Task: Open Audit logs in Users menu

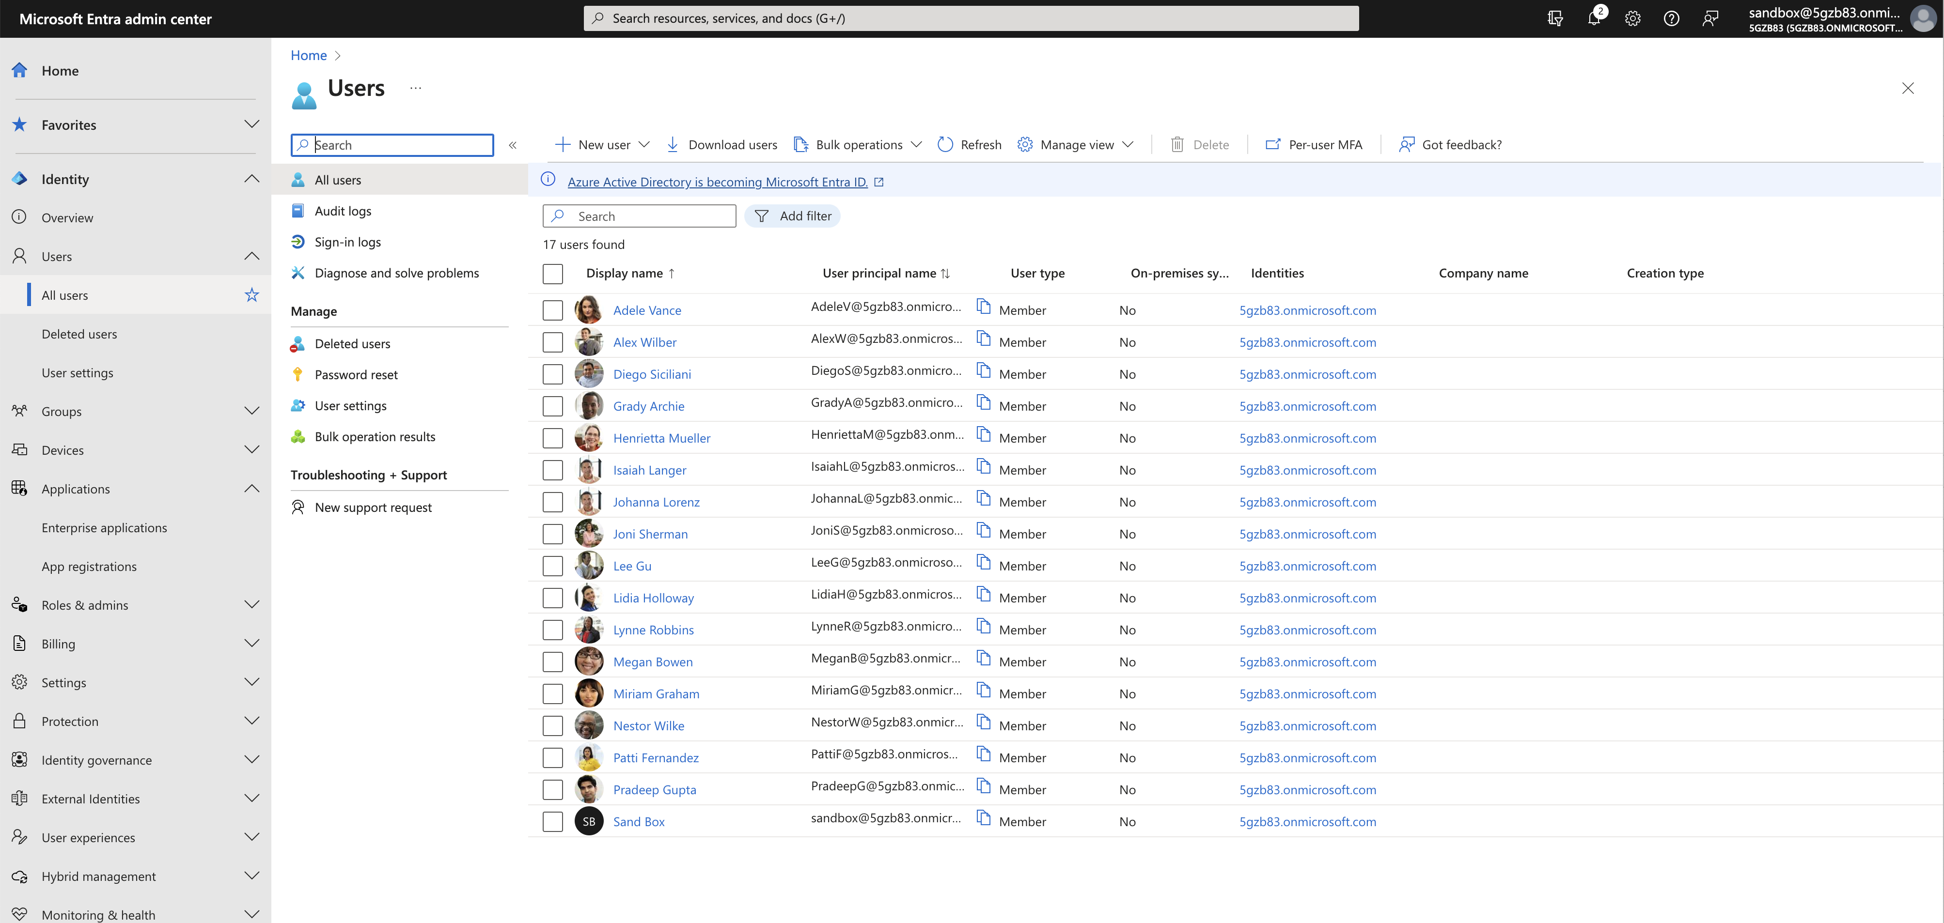Action: (343, 211)
